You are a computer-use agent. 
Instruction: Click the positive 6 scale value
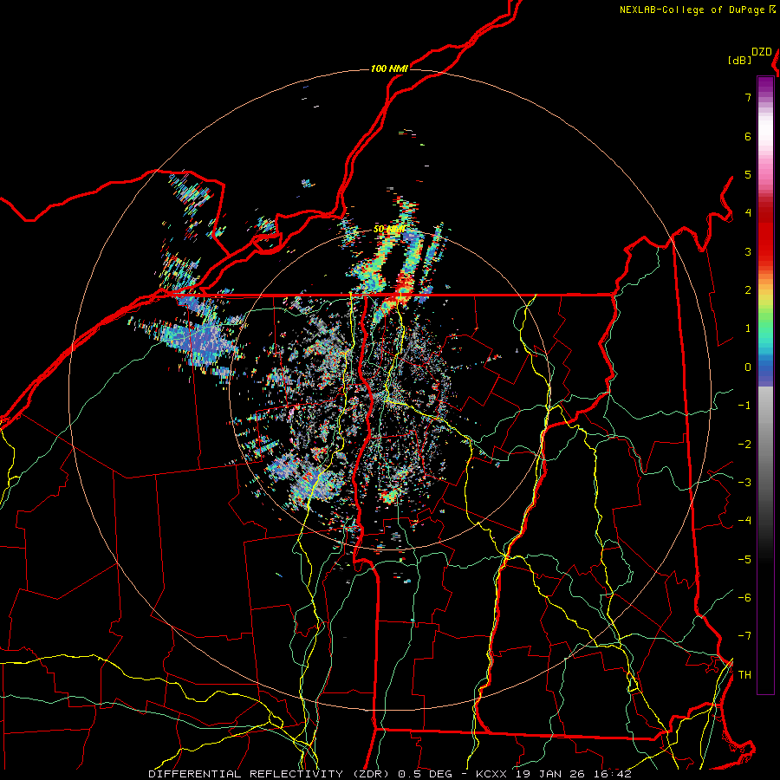pyautogui.click(x=748, y=136)
